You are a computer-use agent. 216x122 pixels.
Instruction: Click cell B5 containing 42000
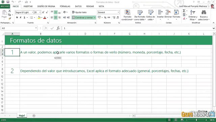[40, 58]
